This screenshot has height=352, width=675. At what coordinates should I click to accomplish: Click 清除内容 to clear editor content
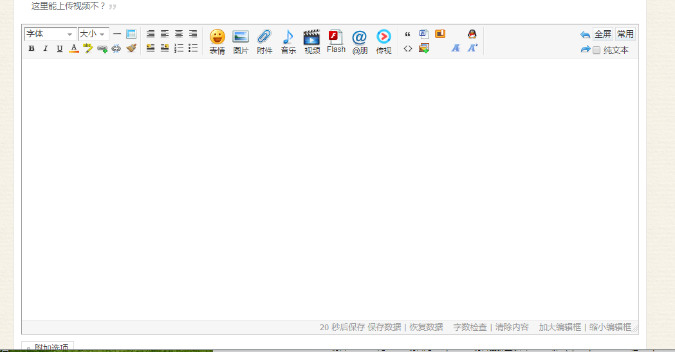512,327
